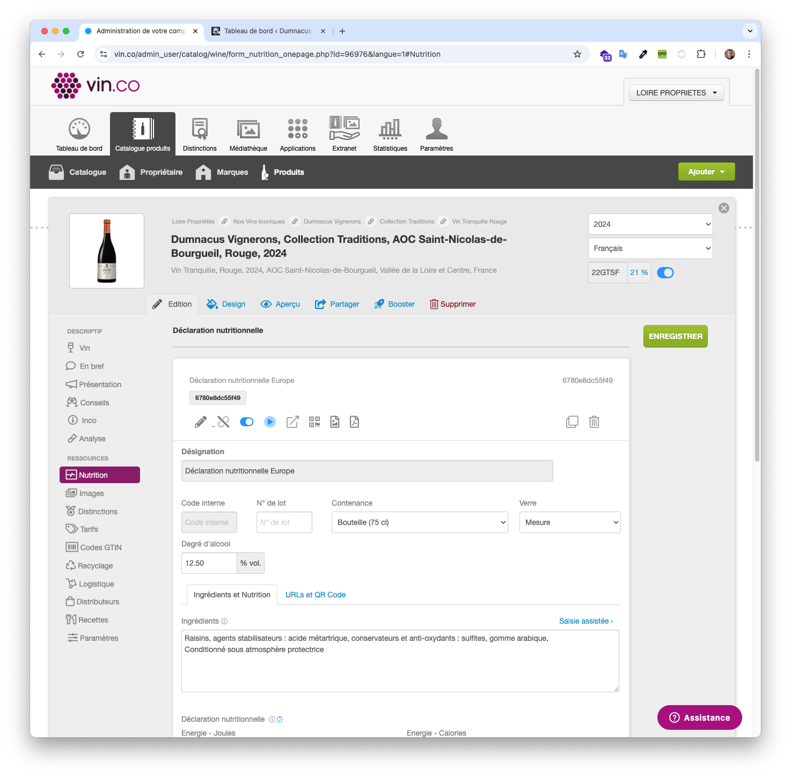Open the Recyclage sidebar item
Image resolution: width=791 pixels, height=777 pixels.
pyautogui.click(x=90, y=566)
